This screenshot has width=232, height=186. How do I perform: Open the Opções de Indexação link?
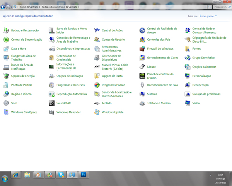(x=70, y=76)
